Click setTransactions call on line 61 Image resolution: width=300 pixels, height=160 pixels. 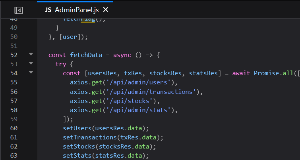pyautogui.click(x=90, y=137)
